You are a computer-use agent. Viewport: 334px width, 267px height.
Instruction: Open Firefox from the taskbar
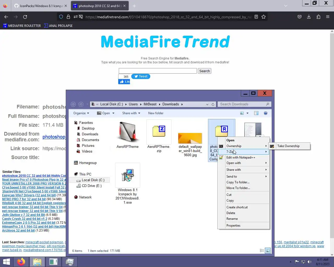(x=21, y=262)
